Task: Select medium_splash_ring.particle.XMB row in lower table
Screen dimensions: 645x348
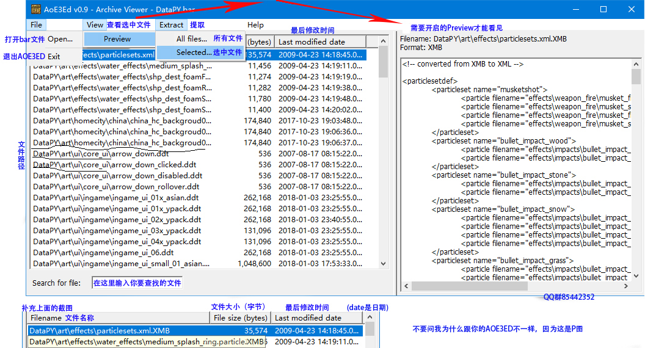Action: (195, 342)
